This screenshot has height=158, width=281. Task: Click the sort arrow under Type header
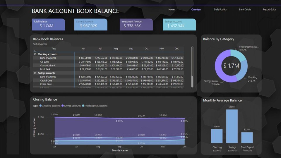click(x=35, y=51)
